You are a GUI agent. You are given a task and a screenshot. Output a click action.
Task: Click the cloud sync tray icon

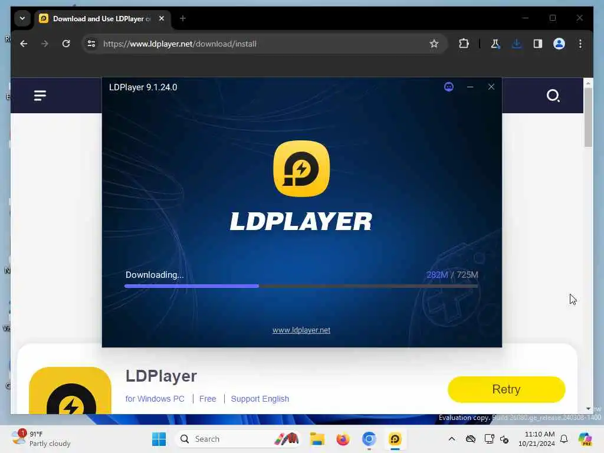pos(470,439)
